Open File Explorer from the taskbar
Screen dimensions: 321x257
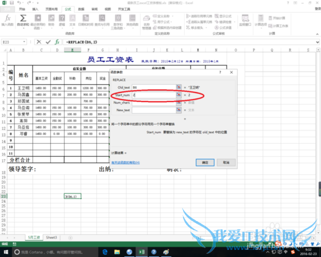pyautogui.click(x=117, y=252)
